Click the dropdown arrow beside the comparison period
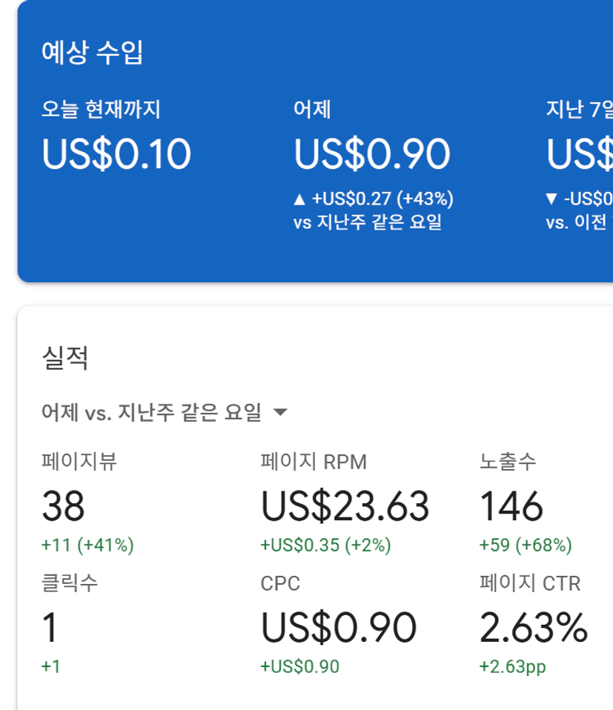This screenshot has height=710, width=613. pos(280,413)
